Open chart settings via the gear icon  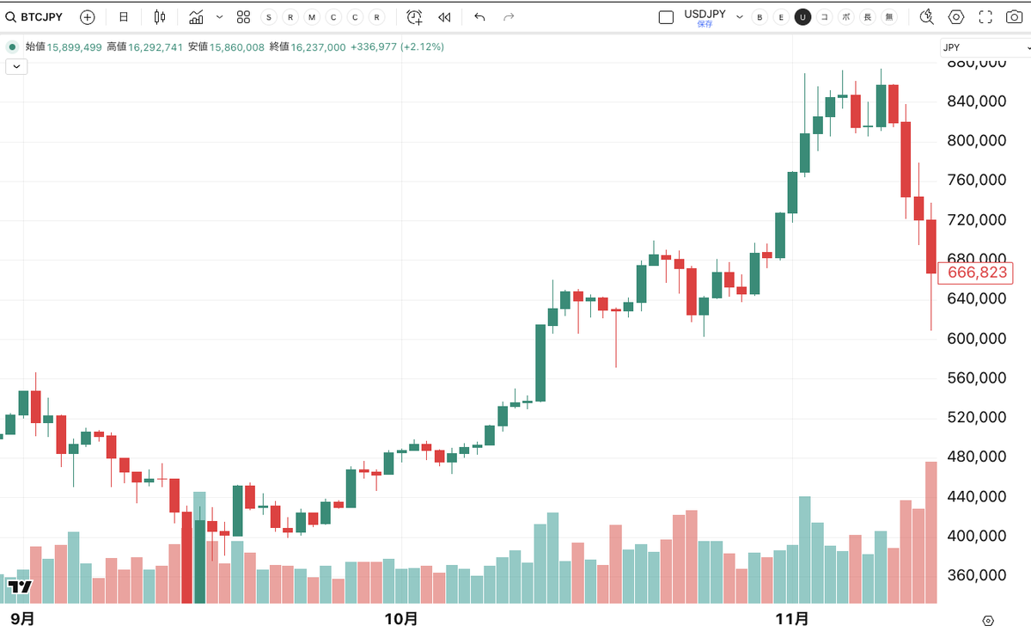click(x=955, y=16)
